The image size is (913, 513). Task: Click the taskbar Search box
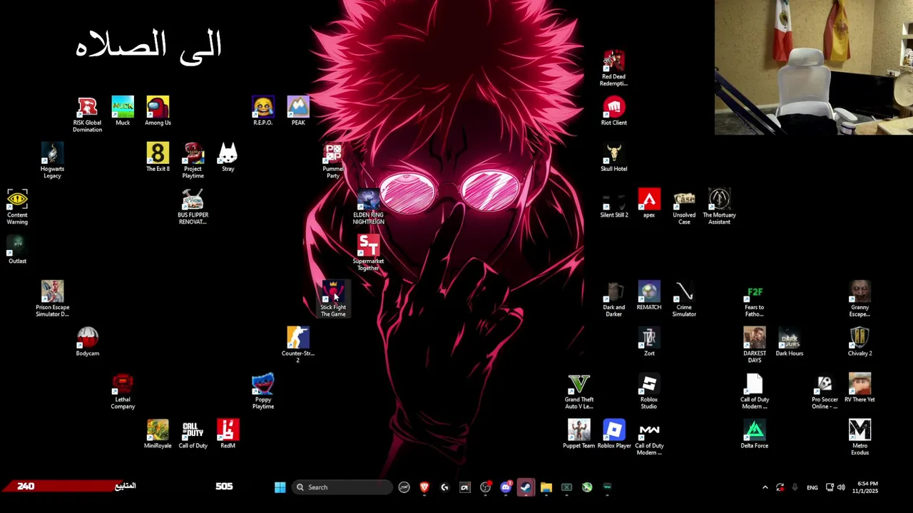point(343,487)
